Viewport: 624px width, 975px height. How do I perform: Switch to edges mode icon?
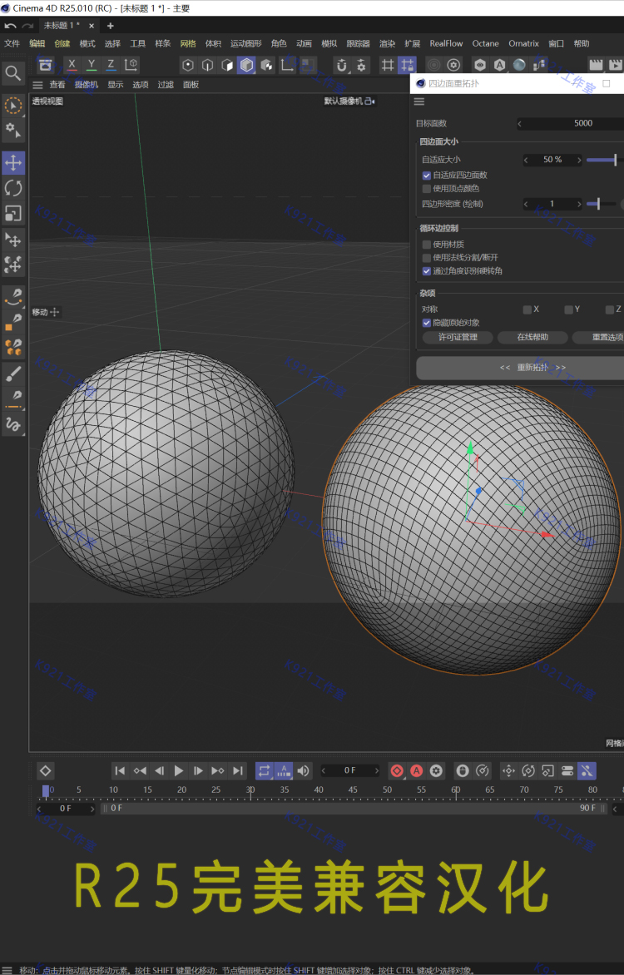point(208,65)
